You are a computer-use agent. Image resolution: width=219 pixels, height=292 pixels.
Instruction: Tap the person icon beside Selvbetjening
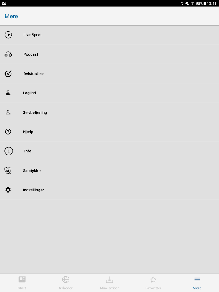point(8,112)
